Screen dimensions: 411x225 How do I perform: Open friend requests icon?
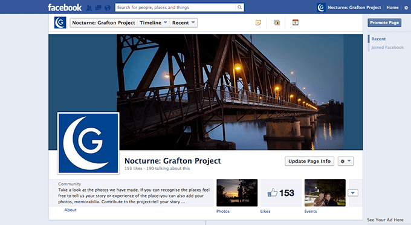(x=89, y=8)
